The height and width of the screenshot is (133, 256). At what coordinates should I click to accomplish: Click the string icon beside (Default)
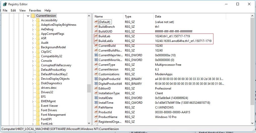coord(96,22)
